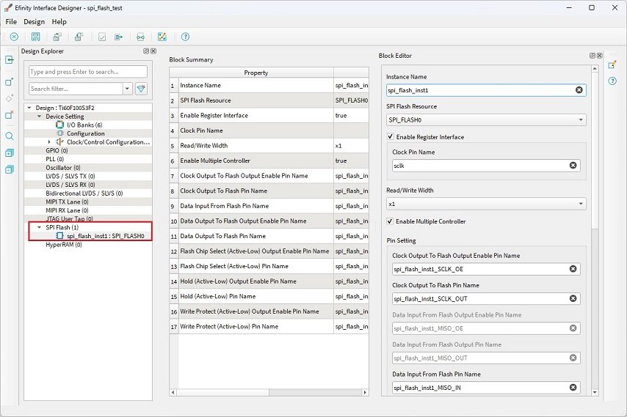
Task: Collapse the SPI Flash (1) node
Action: (x=39, y=227)
